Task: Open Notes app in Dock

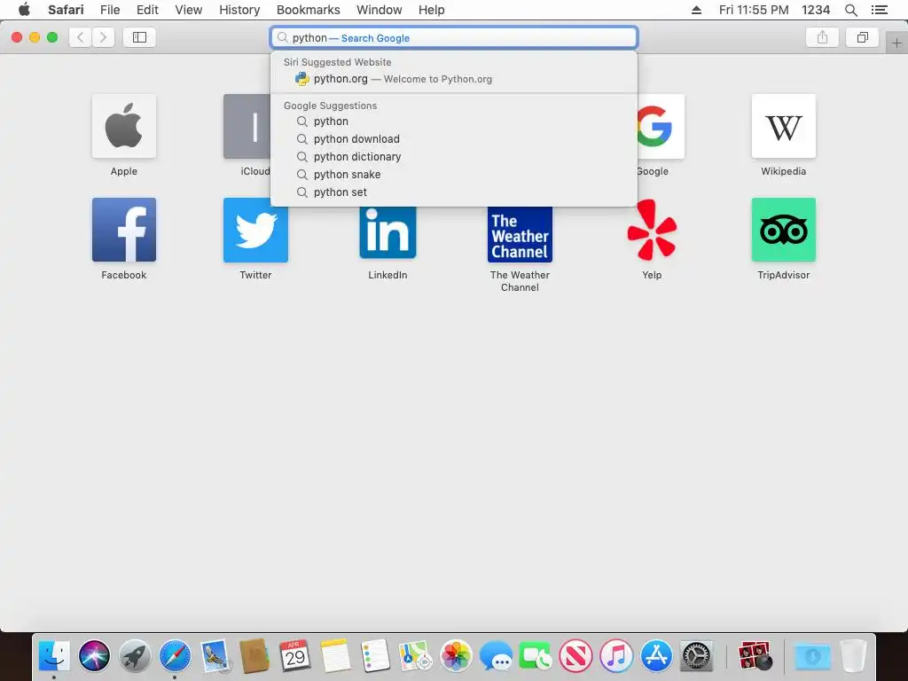Action: pyautogui.click(x=335, y=656)
